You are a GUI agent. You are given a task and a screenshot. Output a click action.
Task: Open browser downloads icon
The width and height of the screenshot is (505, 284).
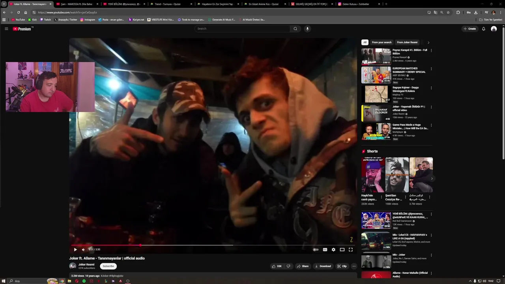[x=476, y=12]
